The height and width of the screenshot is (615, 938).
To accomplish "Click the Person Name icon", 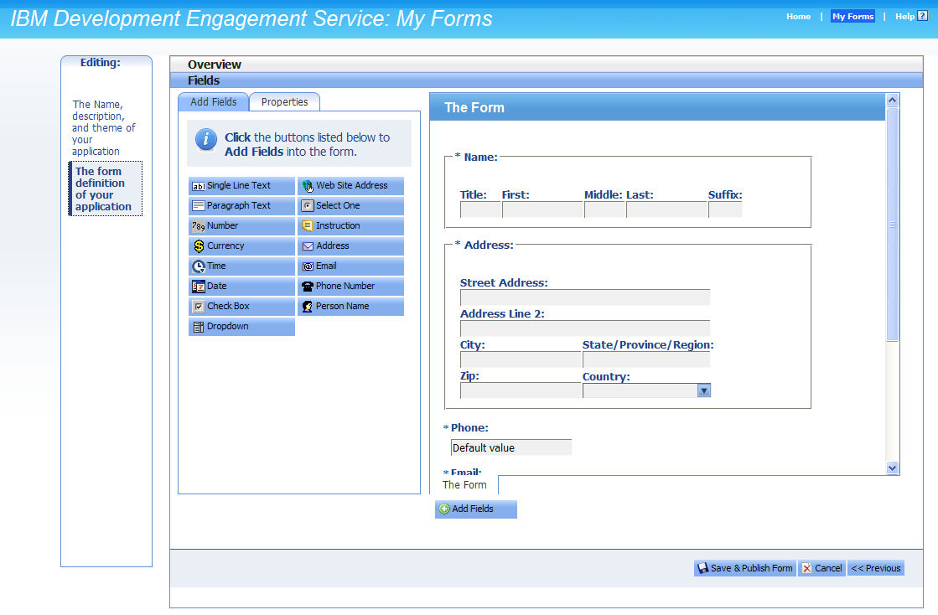I will [x=307, y=307].
